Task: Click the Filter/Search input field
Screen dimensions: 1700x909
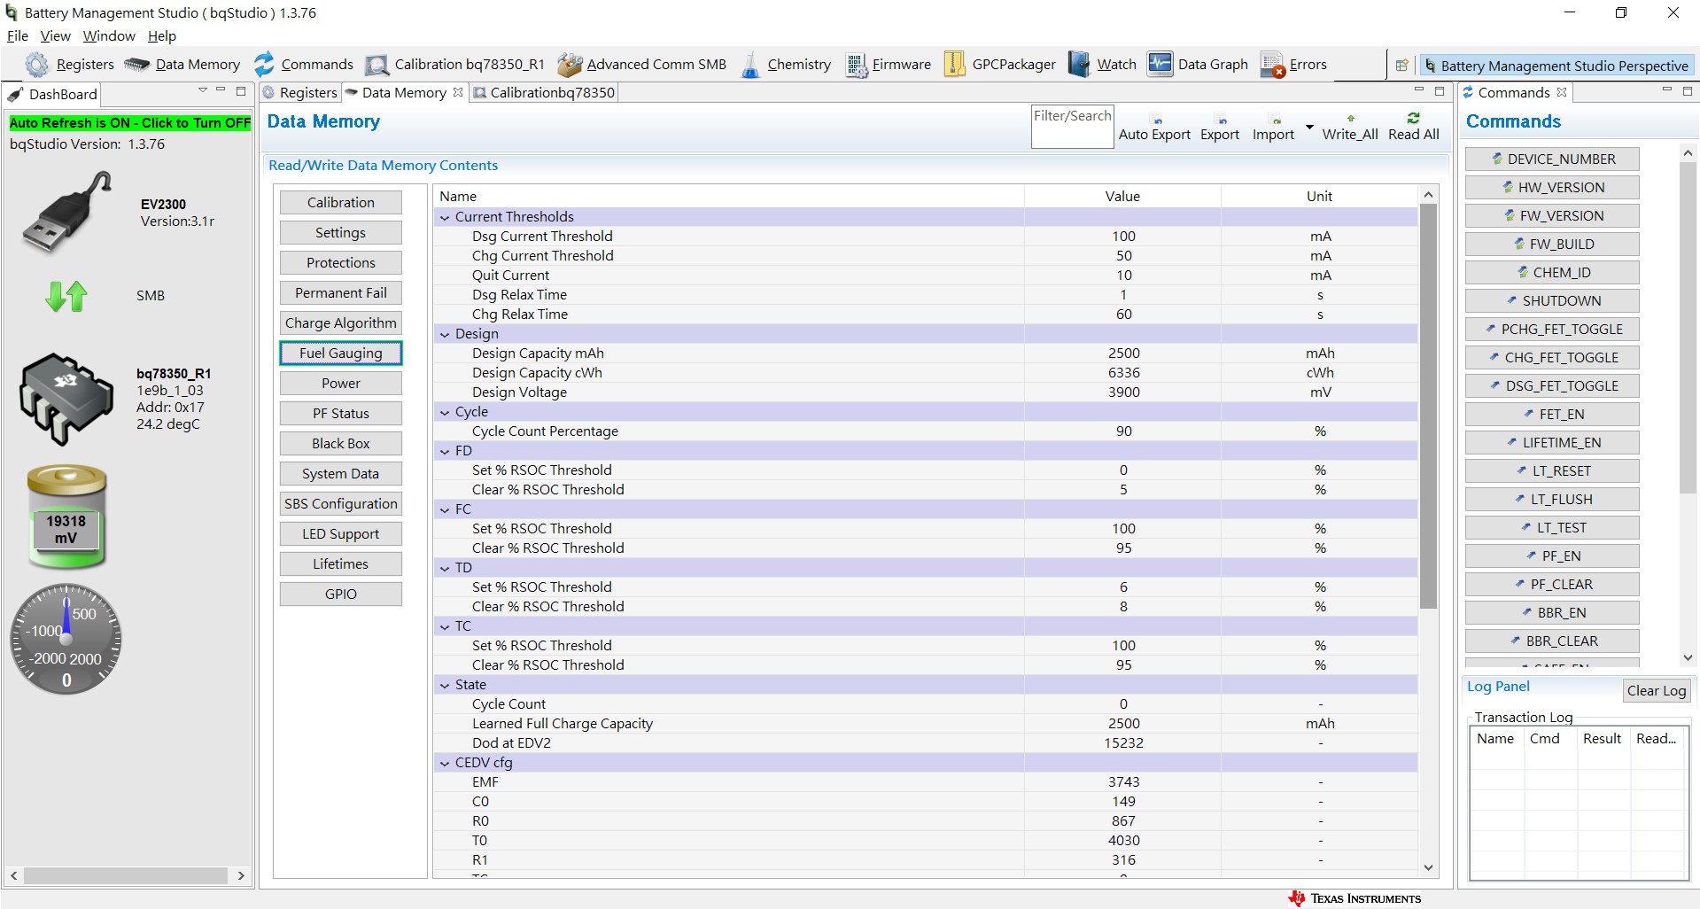Action: pos(1072,127)
